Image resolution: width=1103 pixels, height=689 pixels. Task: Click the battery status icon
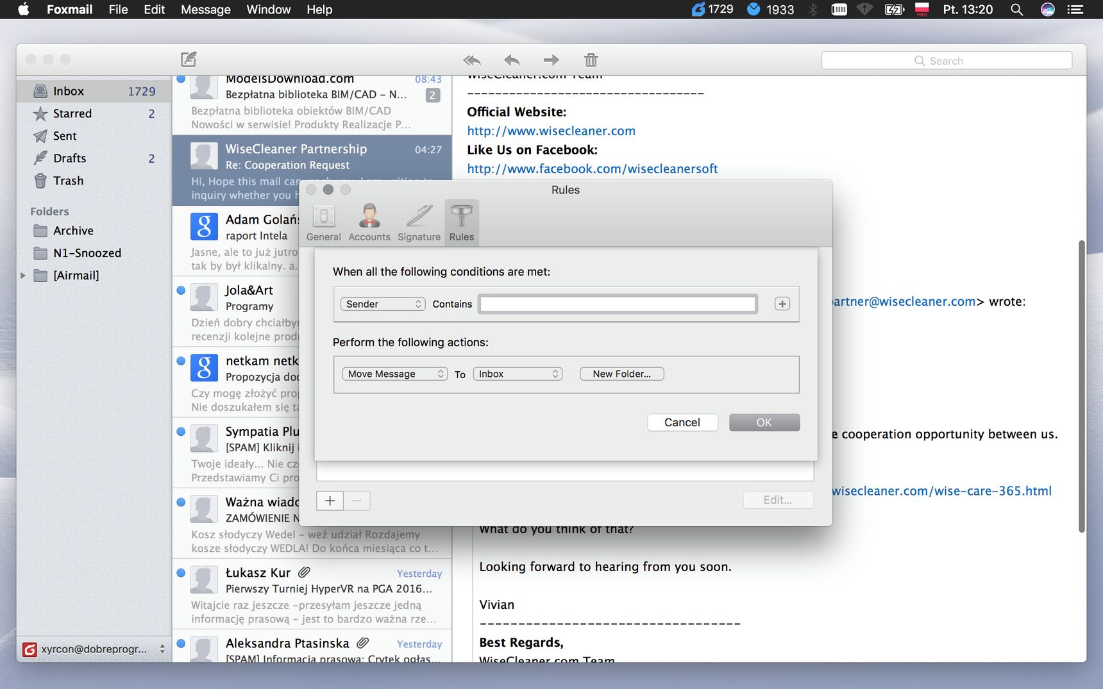[x=894, y=10]
